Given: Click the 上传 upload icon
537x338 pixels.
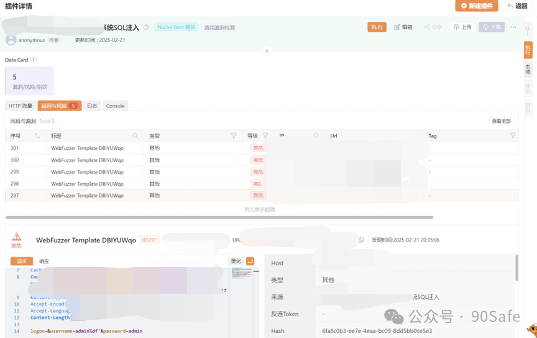Looking at the screenshot, I should pos(456,27).
